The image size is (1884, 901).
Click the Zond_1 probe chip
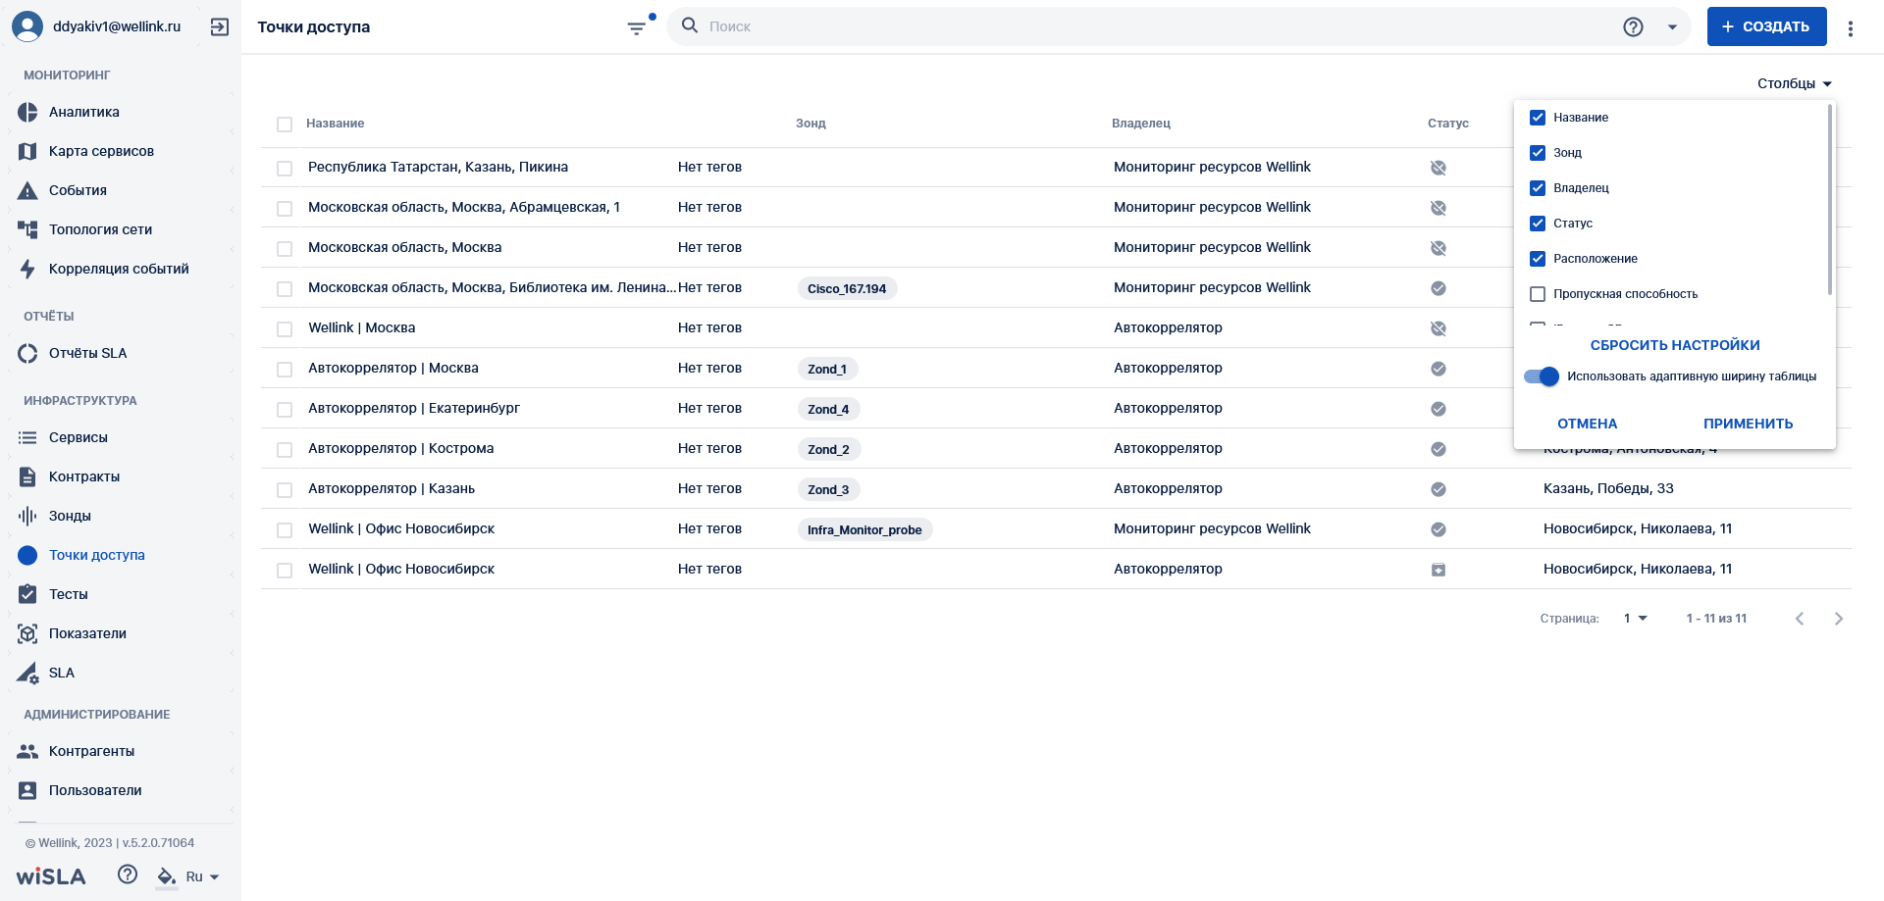click(827, 369)
